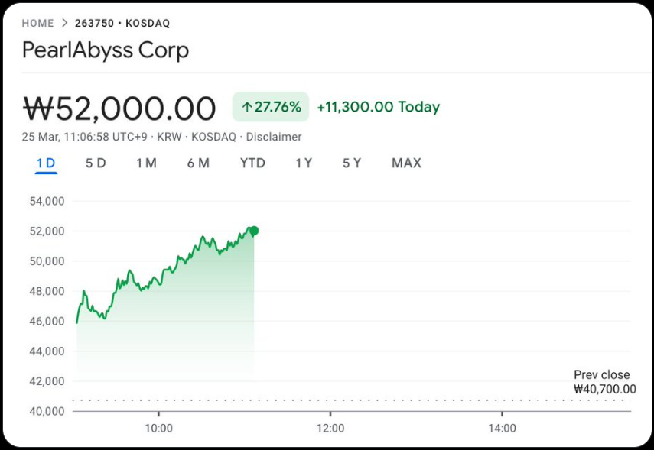Click the +11,300.00 Today change text

[x=378, y=107]
